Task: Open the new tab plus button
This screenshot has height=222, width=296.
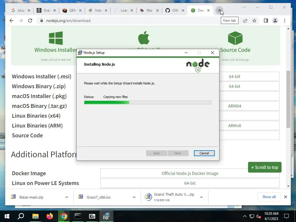Action: coord(219,10)
